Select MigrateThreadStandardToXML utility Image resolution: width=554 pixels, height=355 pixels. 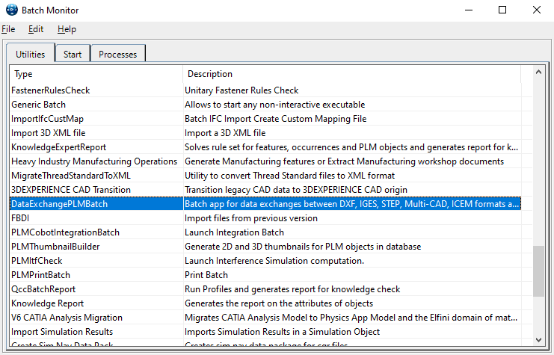(265, 176)
